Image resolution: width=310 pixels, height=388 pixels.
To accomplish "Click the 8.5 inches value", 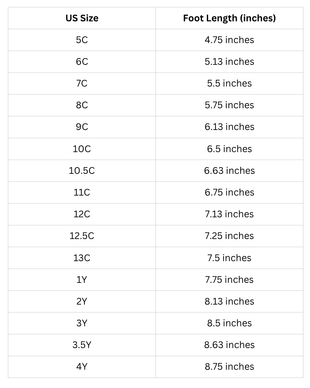I will pos(229,323).
